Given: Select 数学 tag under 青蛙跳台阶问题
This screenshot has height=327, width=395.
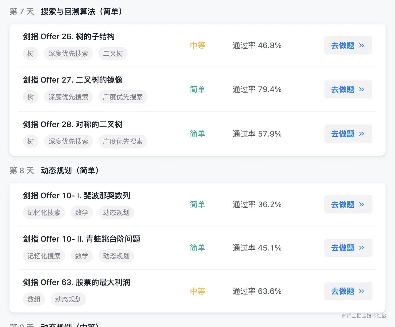Looking at the screenshot, I should 82,256.
